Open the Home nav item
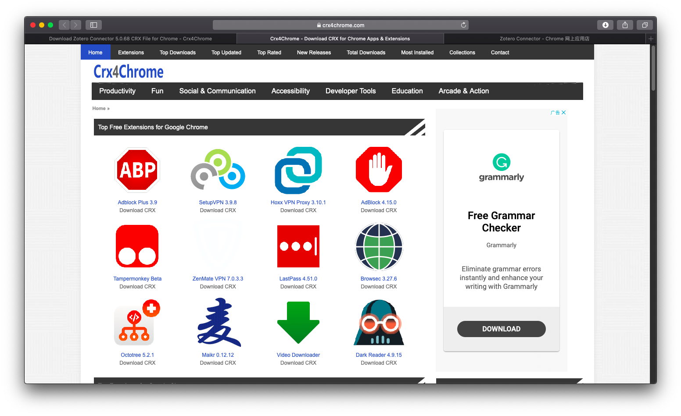 click(x=95, y=52)
